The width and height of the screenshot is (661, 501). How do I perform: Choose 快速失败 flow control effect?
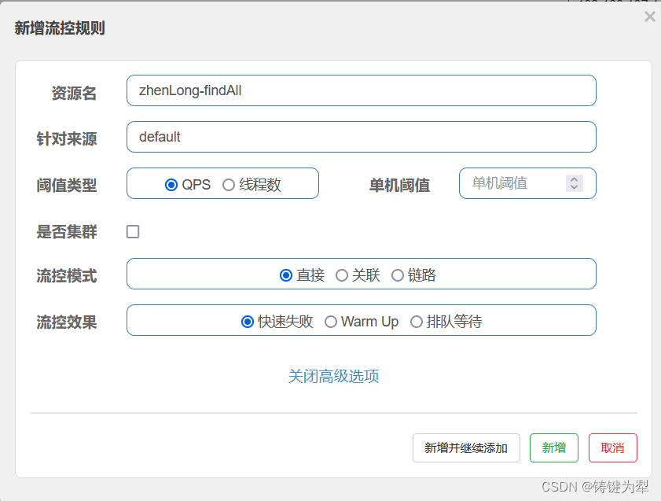[x=248, y=322]
